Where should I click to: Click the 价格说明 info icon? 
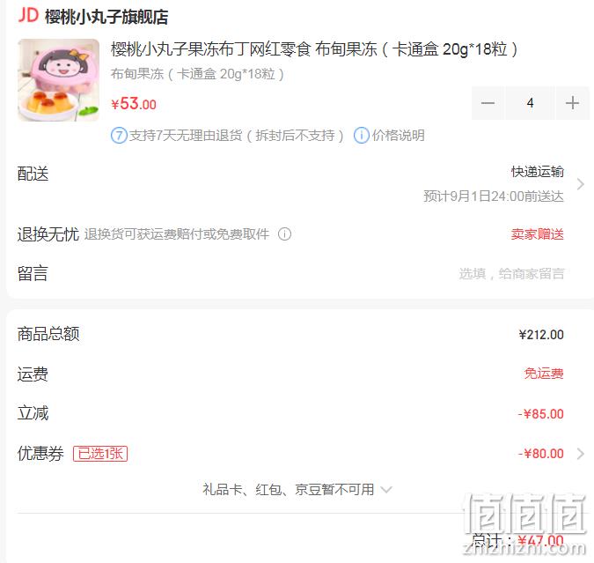361,135
